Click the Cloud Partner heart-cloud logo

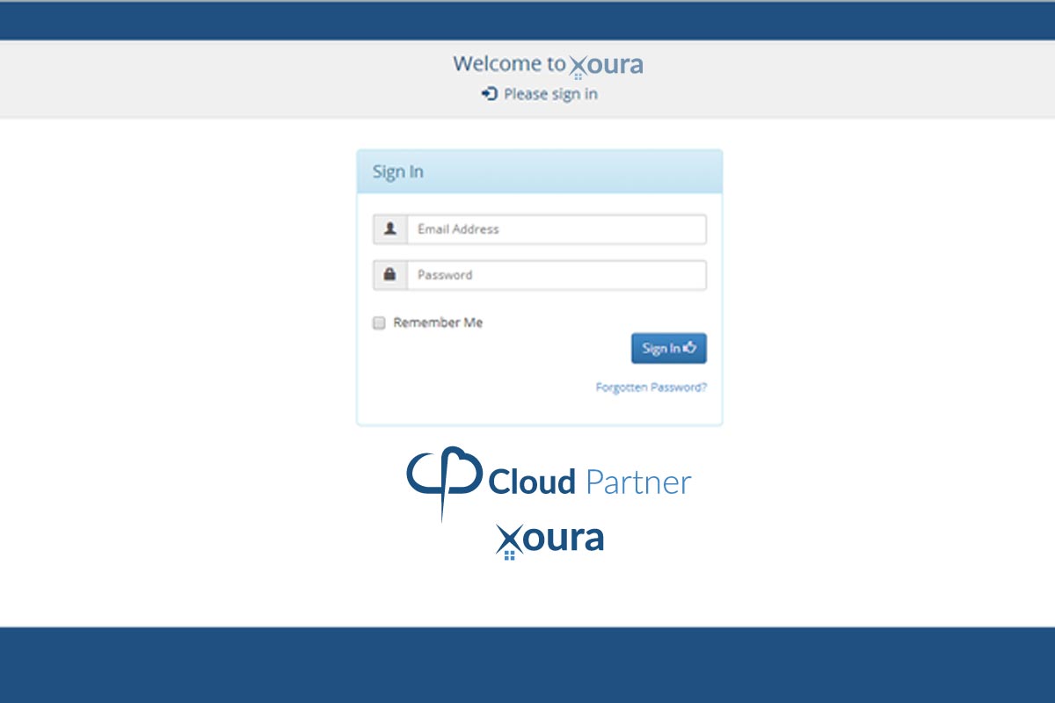coord(444,479)
